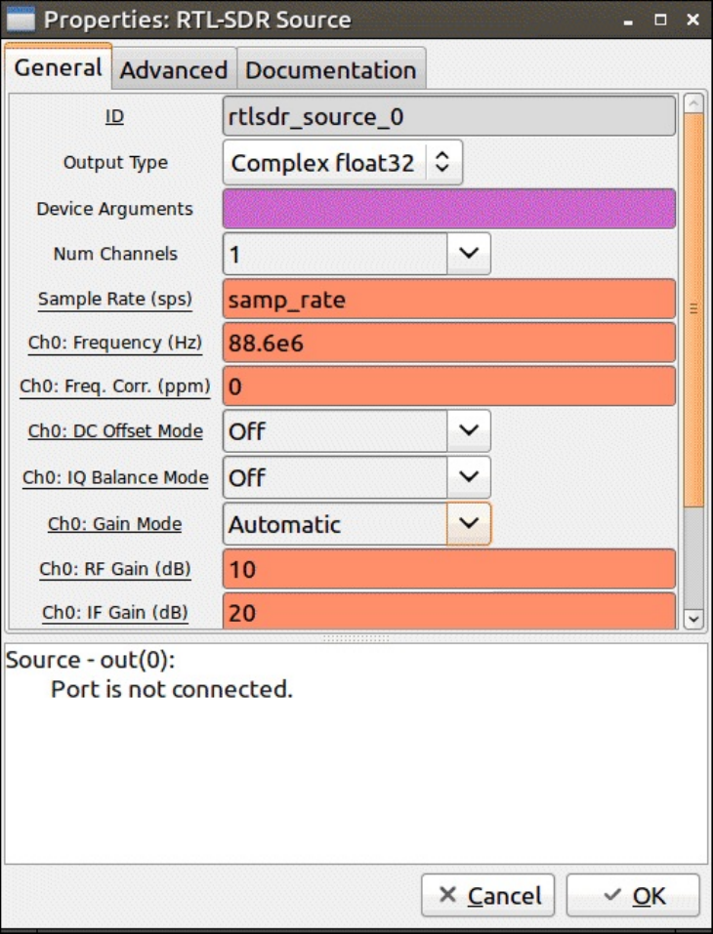Image resolution: width=713 pixels, height=934 pixels.
Task: Open the Ch0 Gain Mode dropdown arrow
Action: click(x=469, y=523)
